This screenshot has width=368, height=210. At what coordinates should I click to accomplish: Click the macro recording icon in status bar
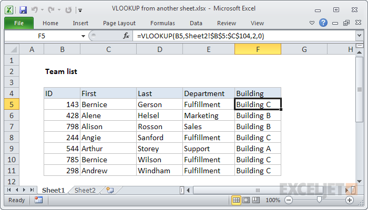pos(38,200)
